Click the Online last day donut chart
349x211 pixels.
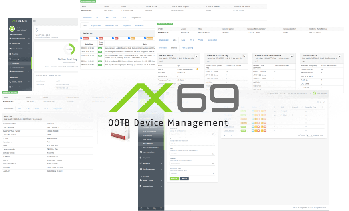(69, 49)
